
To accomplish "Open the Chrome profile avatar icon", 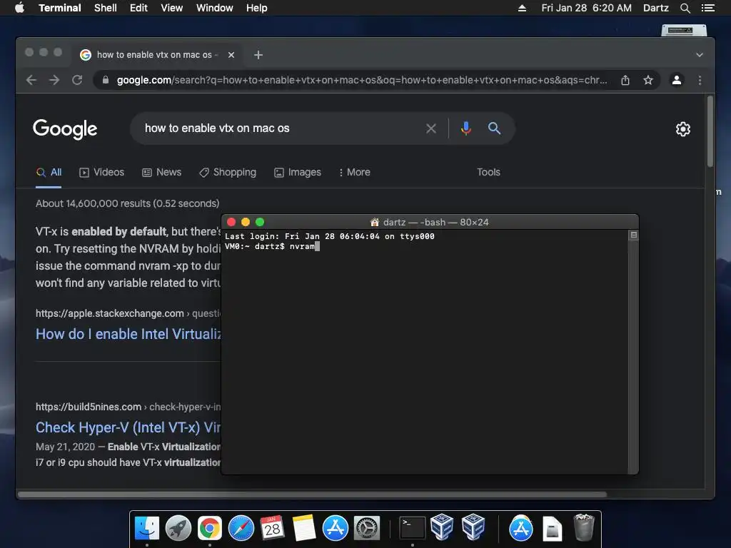I will [677, 80].
